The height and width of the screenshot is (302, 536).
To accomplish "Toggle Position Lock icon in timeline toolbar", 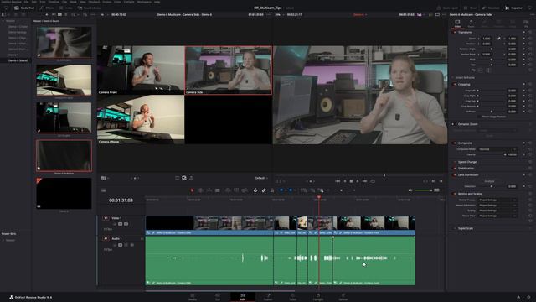I will click(272, 190).
